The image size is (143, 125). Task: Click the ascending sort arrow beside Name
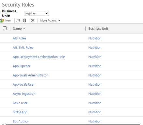pyautogui.click(x=24, y=29)
